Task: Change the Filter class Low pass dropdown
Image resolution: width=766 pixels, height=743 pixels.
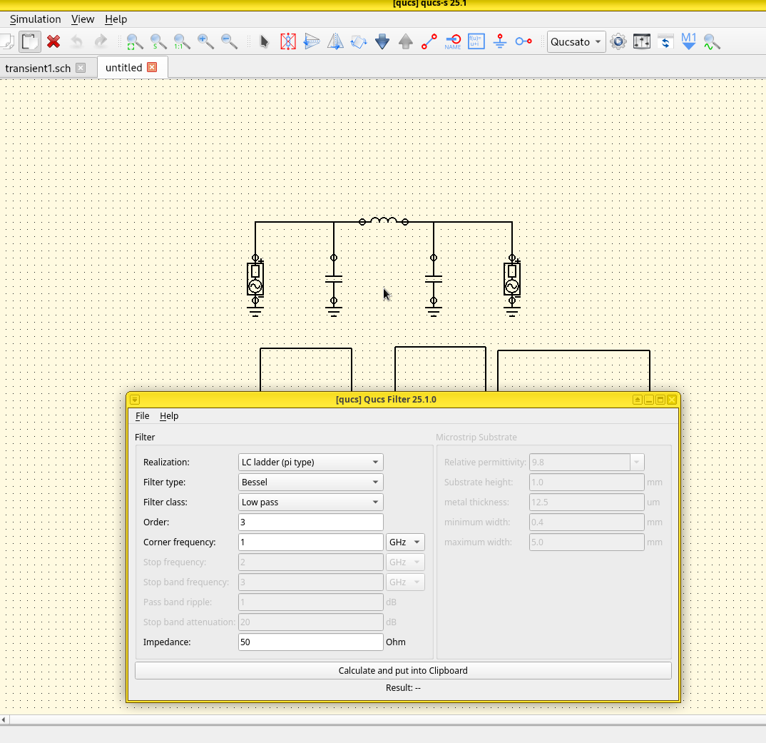Action: coord(310,502)
